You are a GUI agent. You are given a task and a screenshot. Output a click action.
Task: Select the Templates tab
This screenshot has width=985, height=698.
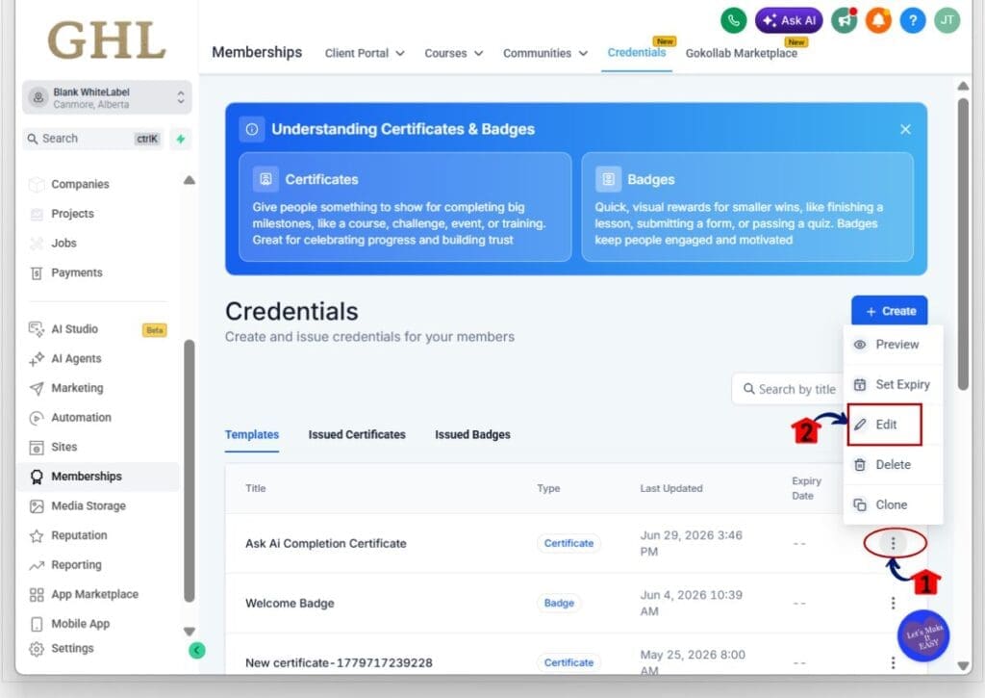pyautogui.click(x=252, y=435)
